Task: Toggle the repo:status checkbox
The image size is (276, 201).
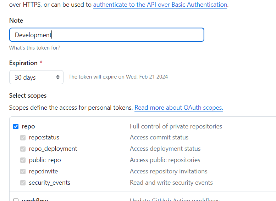Action: click(23, 138)
